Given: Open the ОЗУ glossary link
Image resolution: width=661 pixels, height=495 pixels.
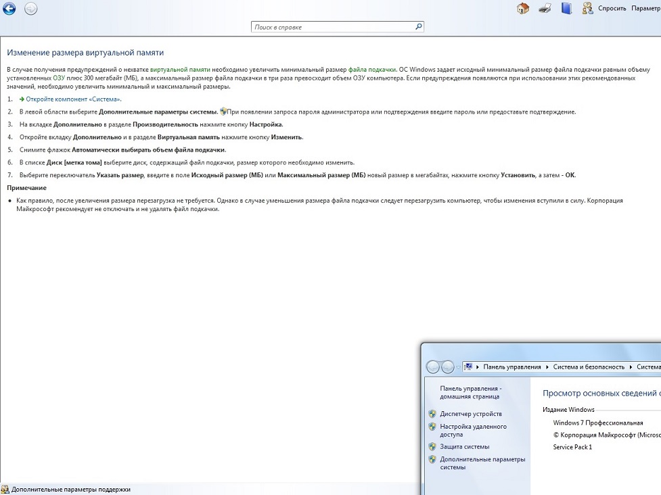Looking at the screenshot, I should pyautogui.click(x=59, y=78).
